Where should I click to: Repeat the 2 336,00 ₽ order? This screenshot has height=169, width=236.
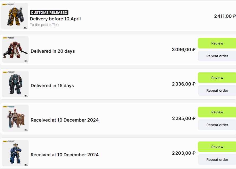pos(217,90)
